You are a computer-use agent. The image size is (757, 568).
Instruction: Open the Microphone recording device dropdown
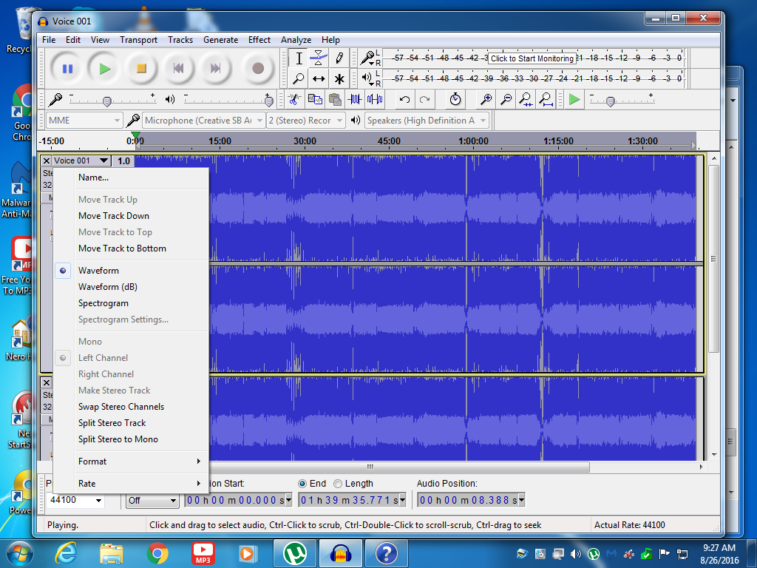click(x=204, y=121)
